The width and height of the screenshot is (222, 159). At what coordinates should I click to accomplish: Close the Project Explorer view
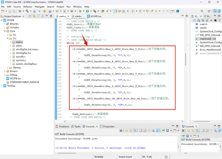pos(24,16)
